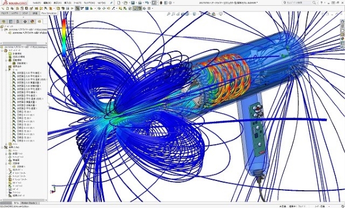Click the Print icon in the top toolbar
The image size is (345, 208).
tap(140, 3)
